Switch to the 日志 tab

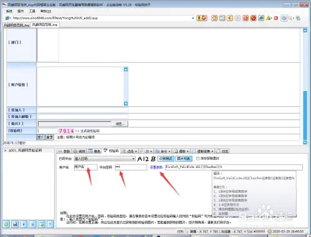pyautogui.click(x=223, y=151)
